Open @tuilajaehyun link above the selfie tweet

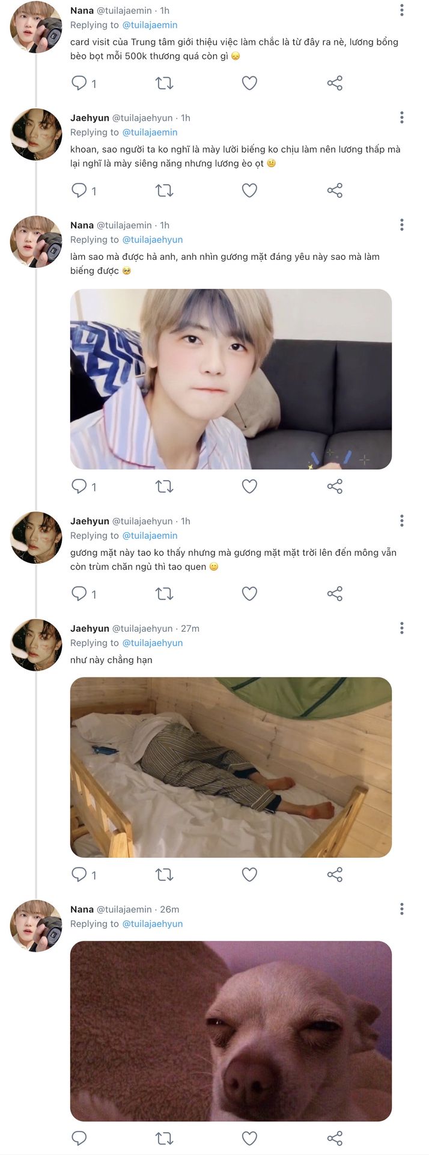click(x=152, y=239)
